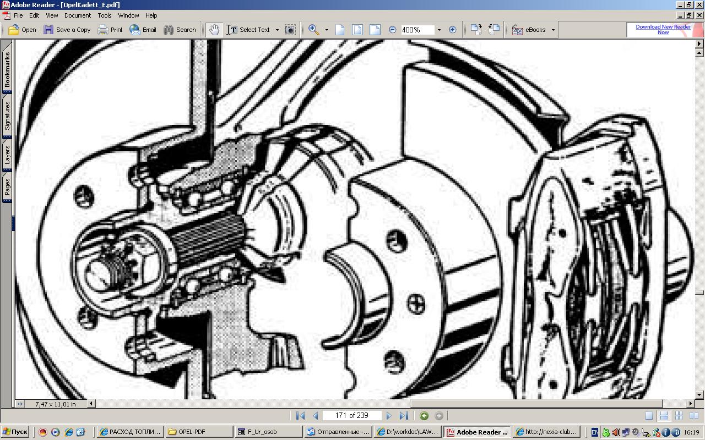Click the Zoom In magnifier tool
This screenshot has height=440, width=705.
tap(314, 30)
